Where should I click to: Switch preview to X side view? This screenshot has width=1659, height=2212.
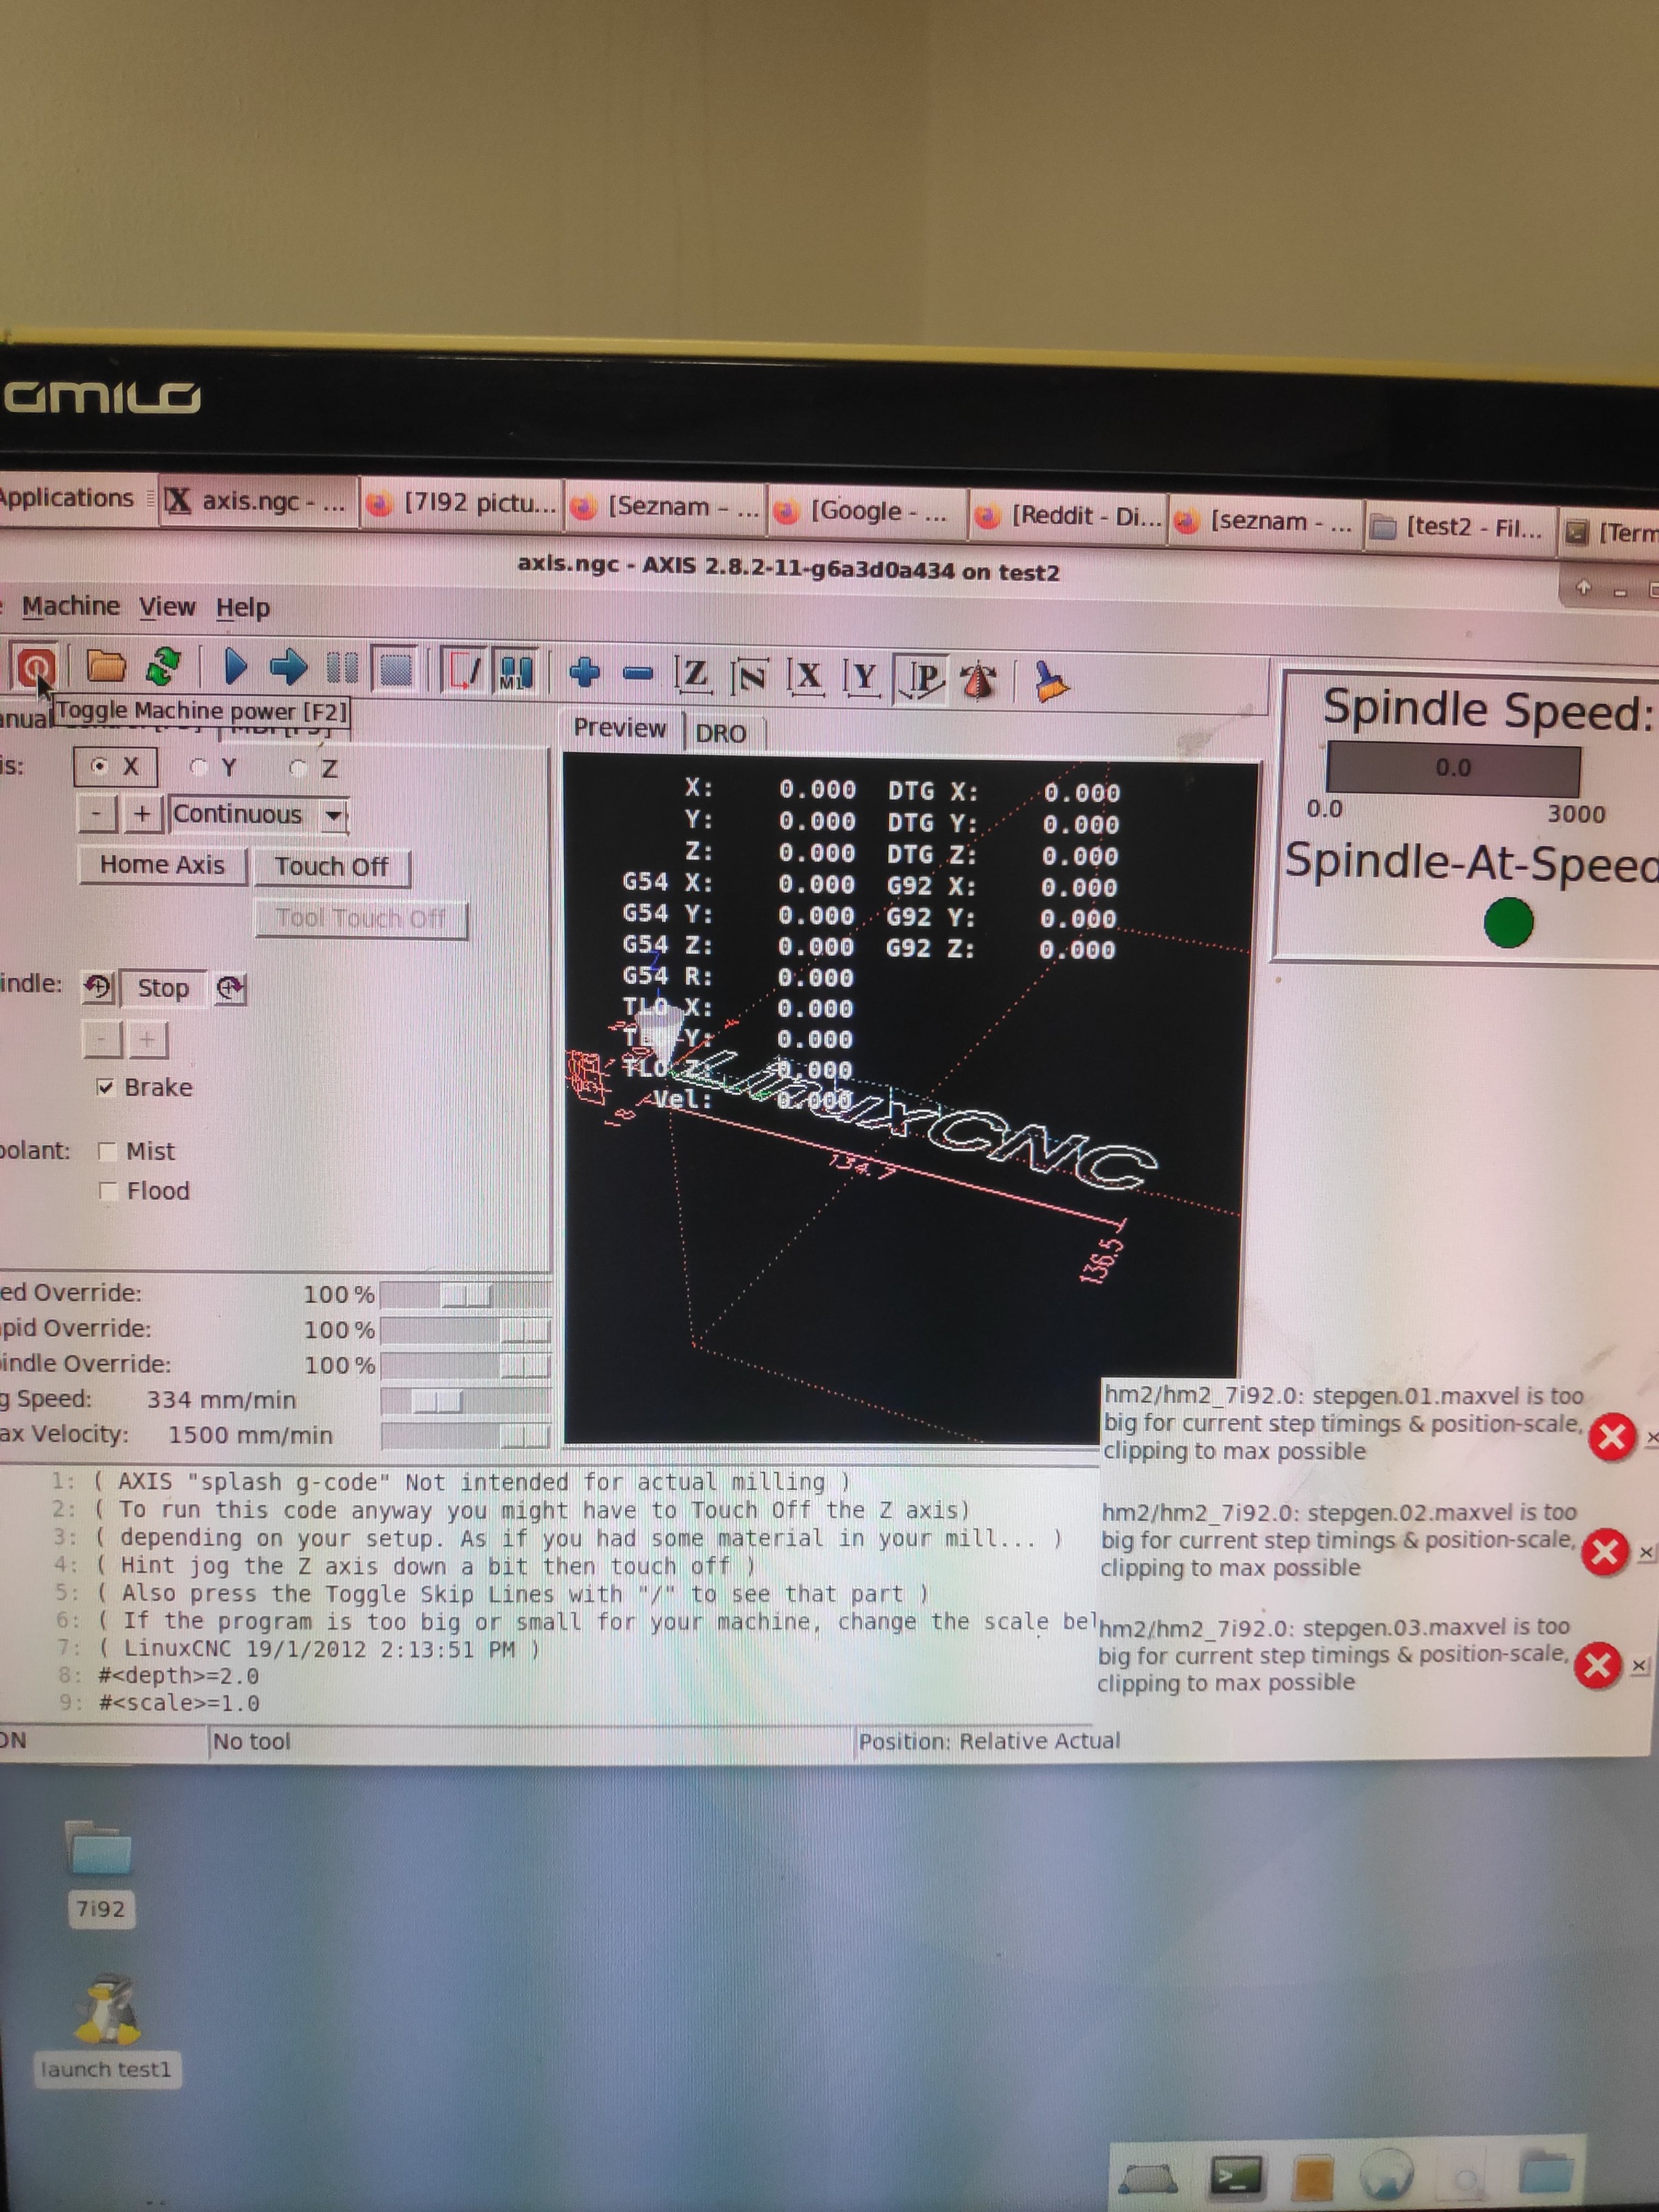806,677
